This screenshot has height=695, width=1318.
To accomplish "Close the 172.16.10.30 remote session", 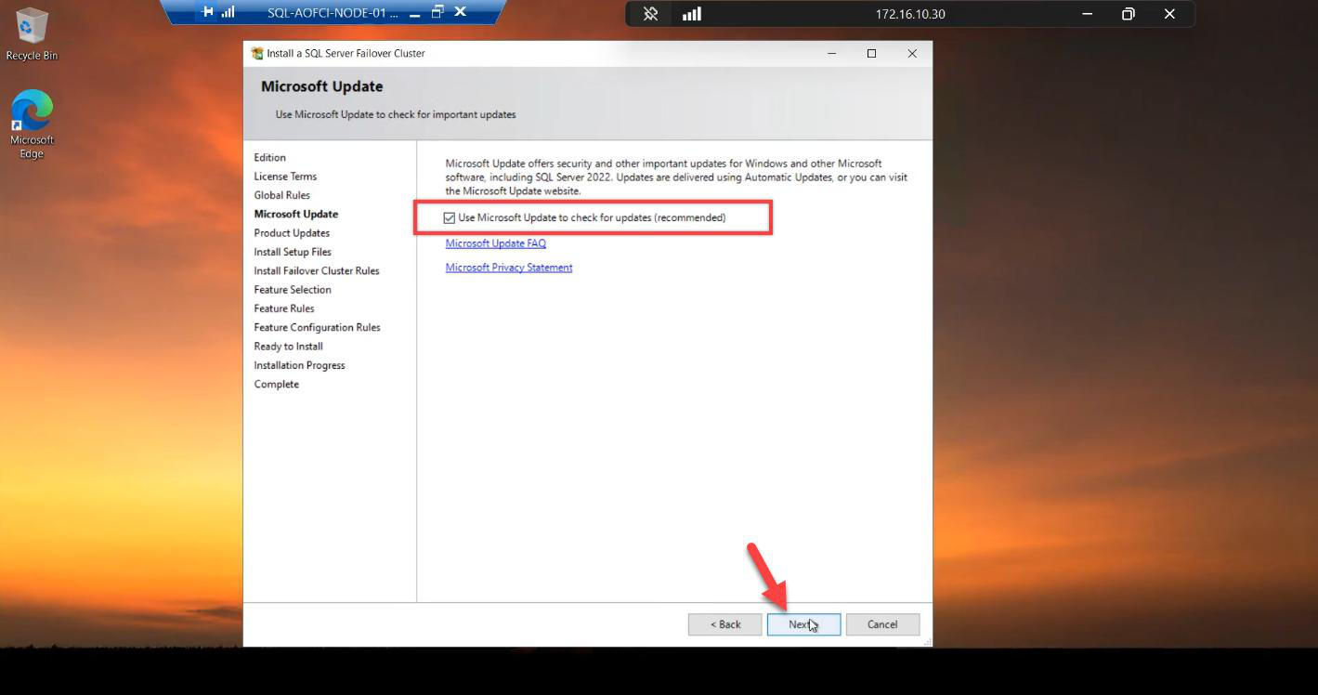I will pos(1169,14).
